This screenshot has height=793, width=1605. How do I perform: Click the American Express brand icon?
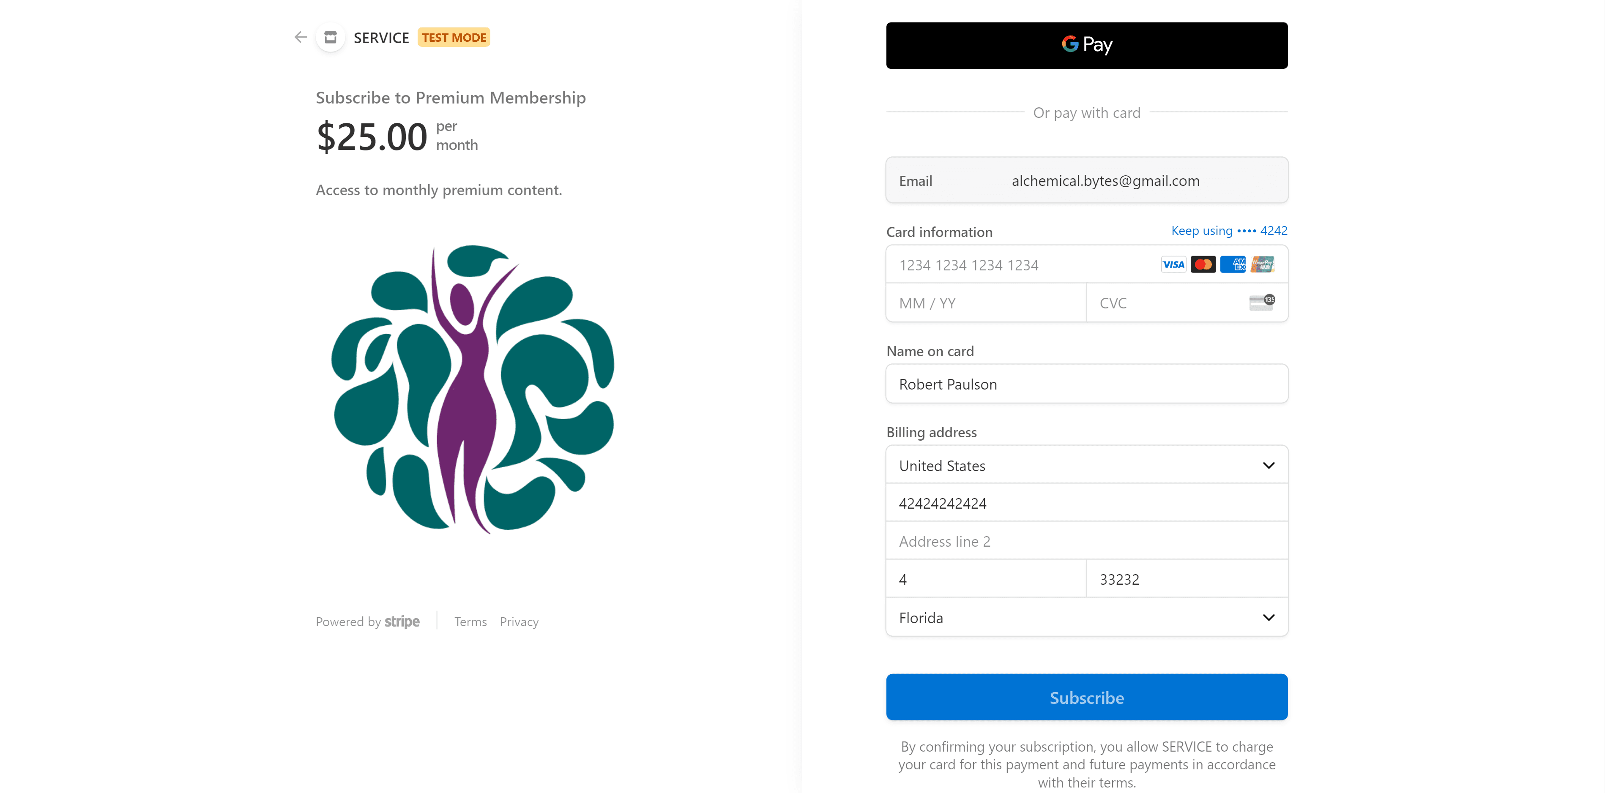click(1233, 265)
